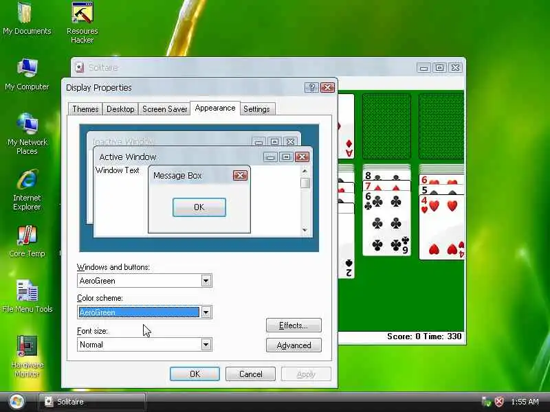Click the network tray icon with green check
The image size is (550, 412).
[x=486, y=402]
